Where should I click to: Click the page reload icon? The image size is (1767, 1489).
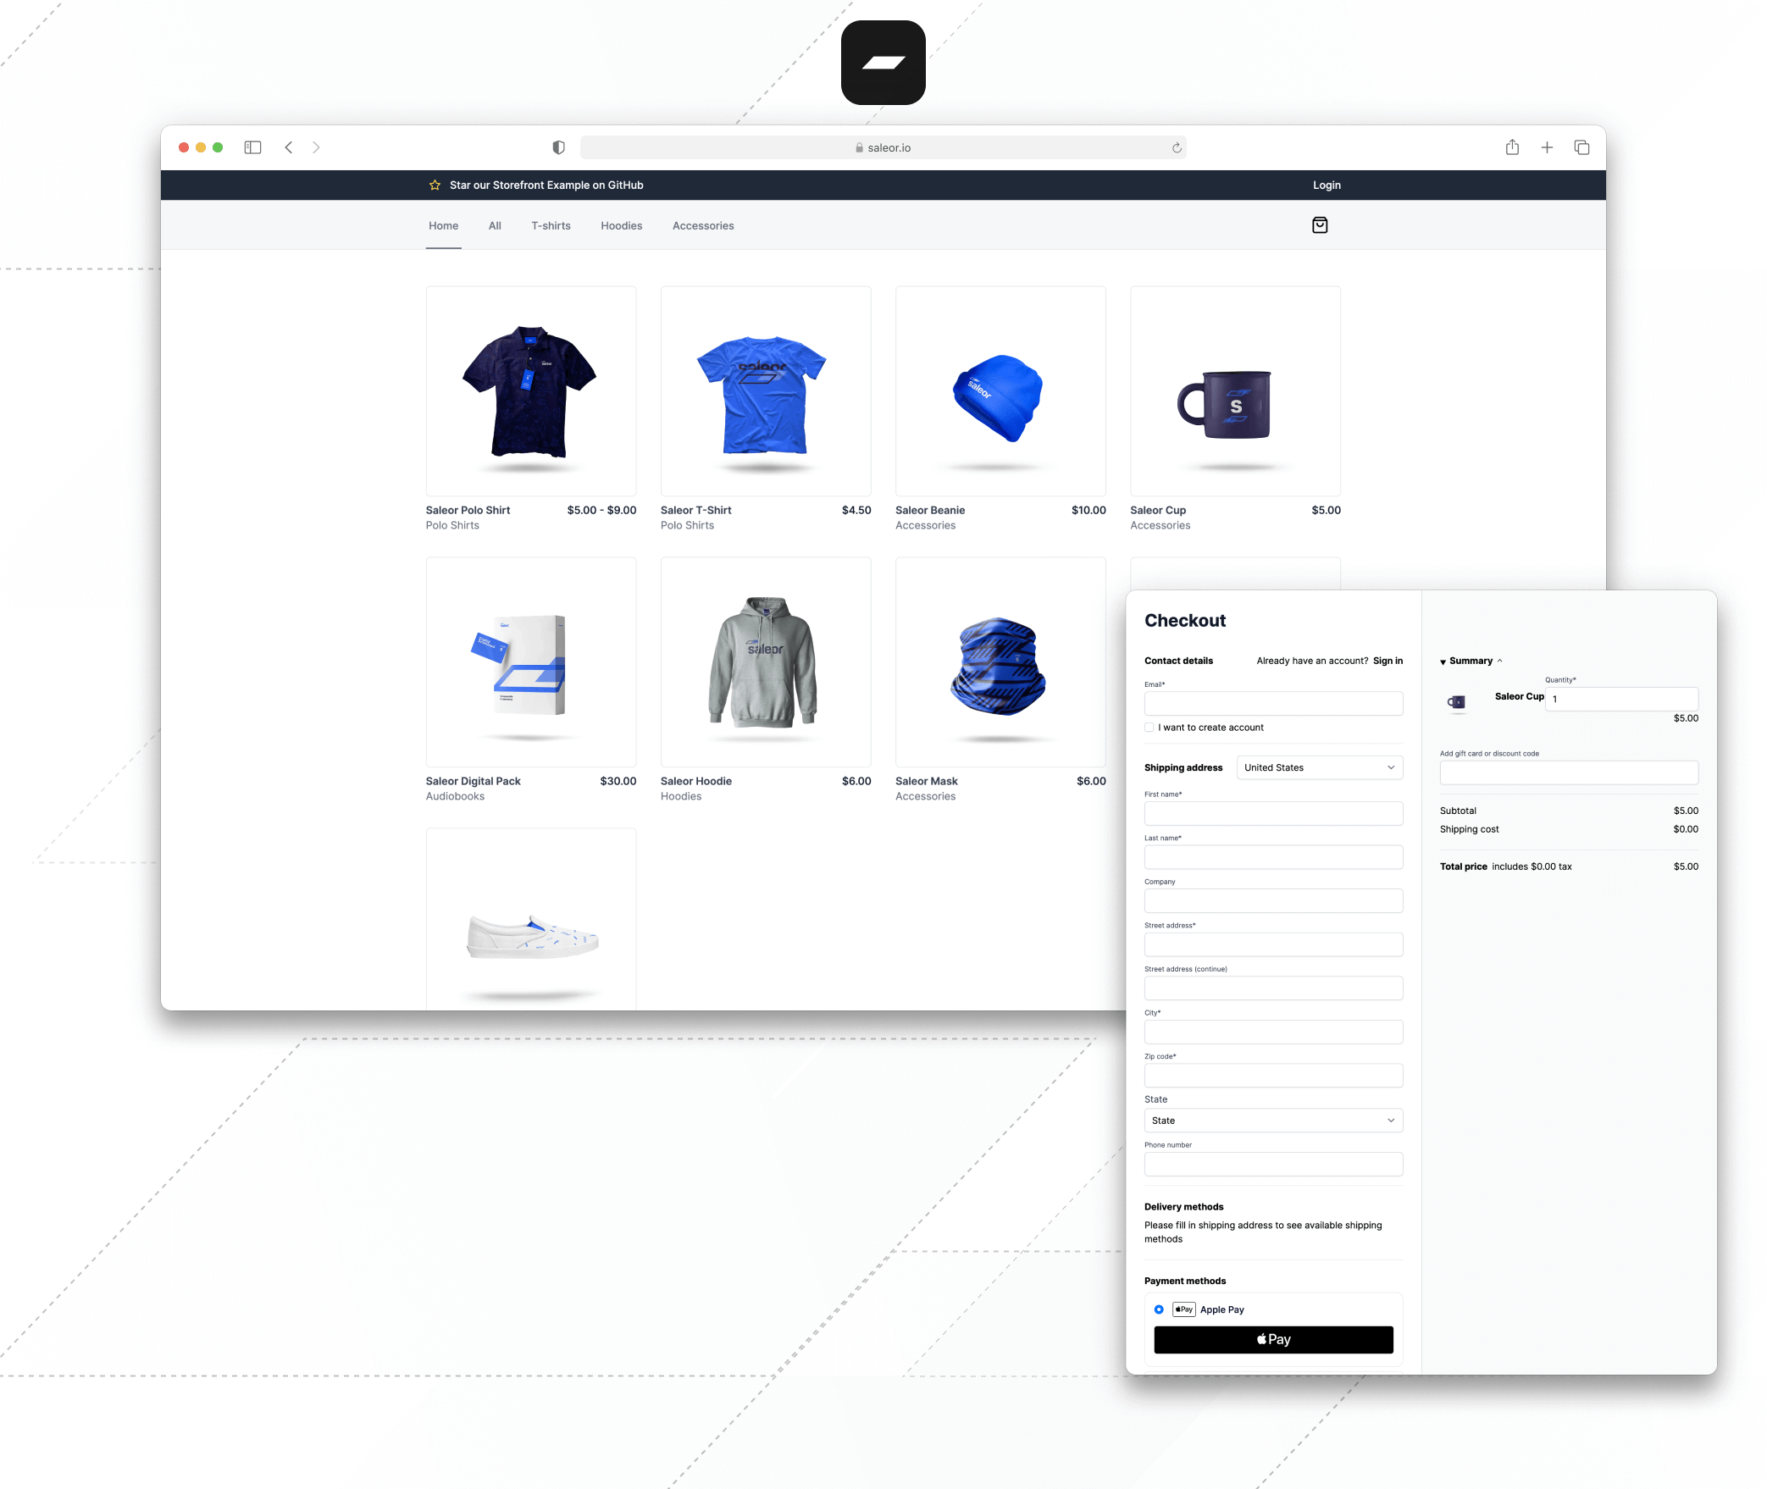click(1177, 147)
